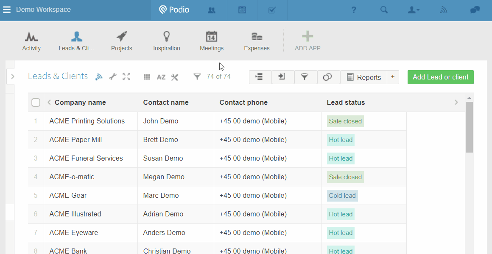
Task: Sort by Contact phone column header
Action: pyautogui.click(x=243, y=102)
